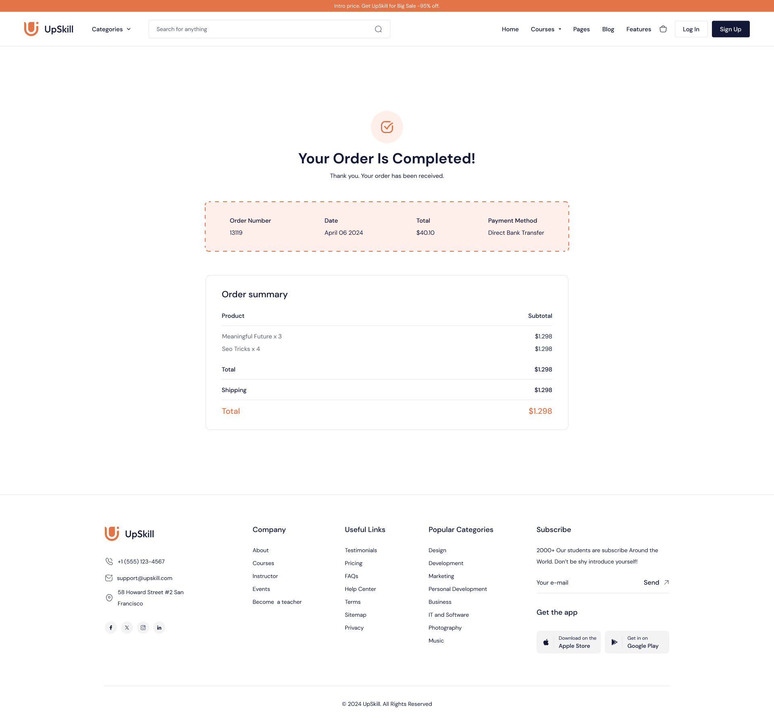The width and height of the screenshot is (774, 722).
Task: Click the phone icon next to the number
Action: (108, 561)
